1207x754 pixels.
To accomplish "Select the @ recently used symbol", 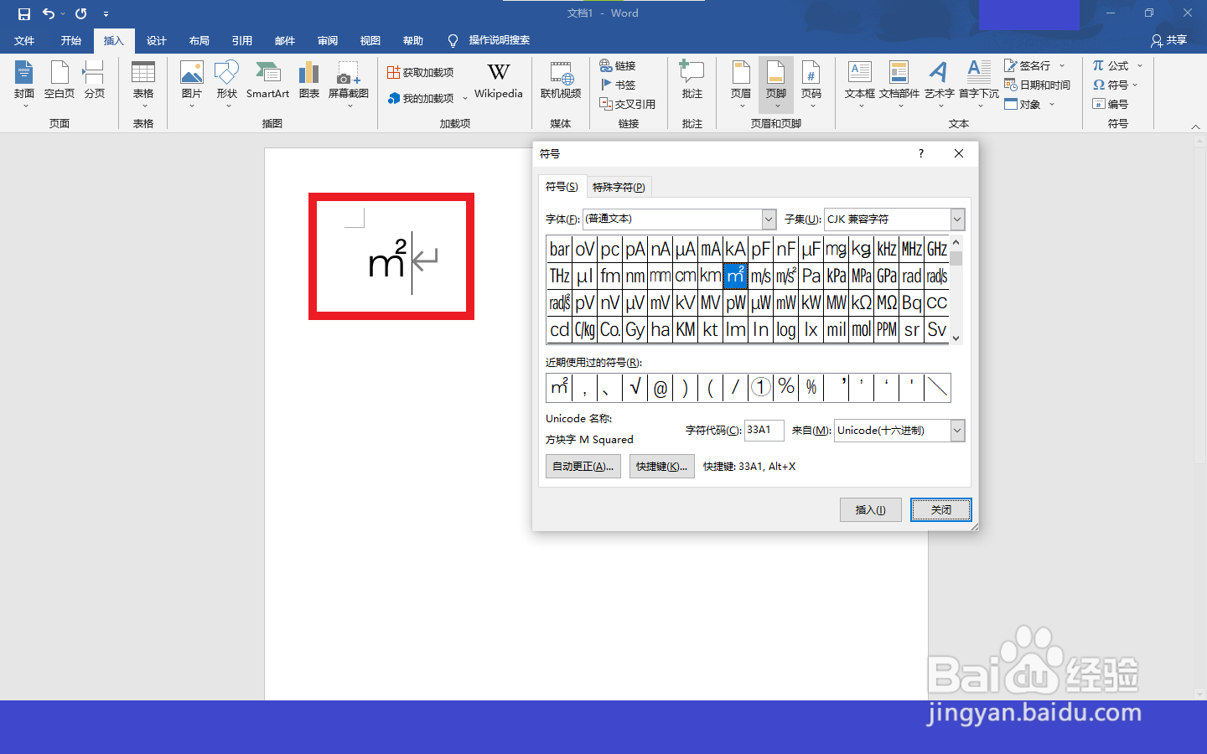I will point(660,387).
